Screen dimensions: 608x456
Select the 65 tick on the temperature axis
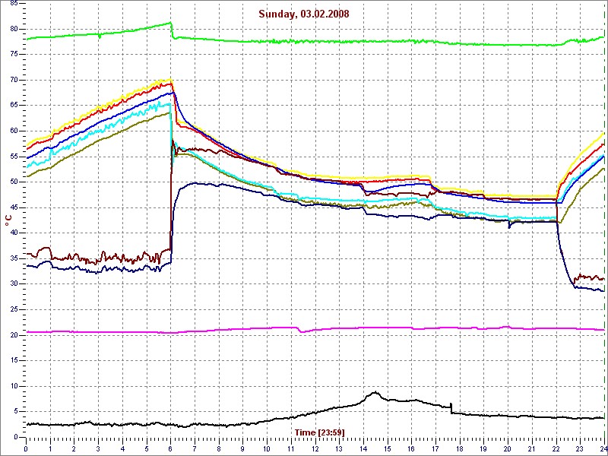coord(13,105)
